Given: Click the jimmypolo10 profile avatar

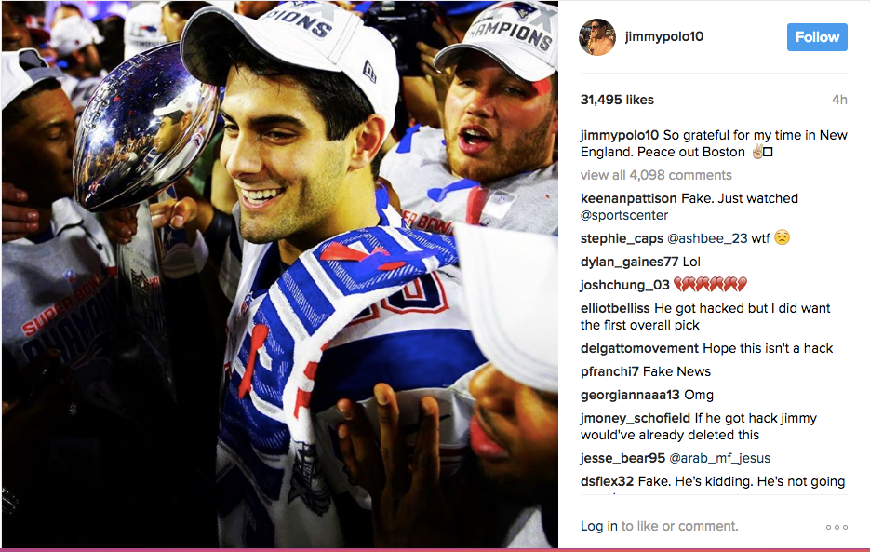Looking at the screenshot, I should 597,37.
